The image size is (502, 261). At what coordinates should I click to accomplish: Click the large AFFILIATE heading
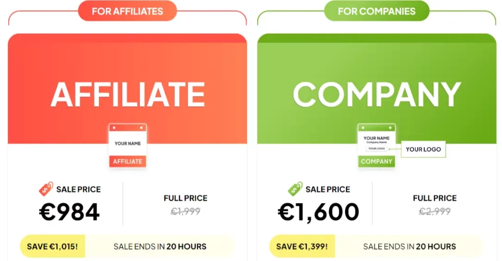(127, 94)
